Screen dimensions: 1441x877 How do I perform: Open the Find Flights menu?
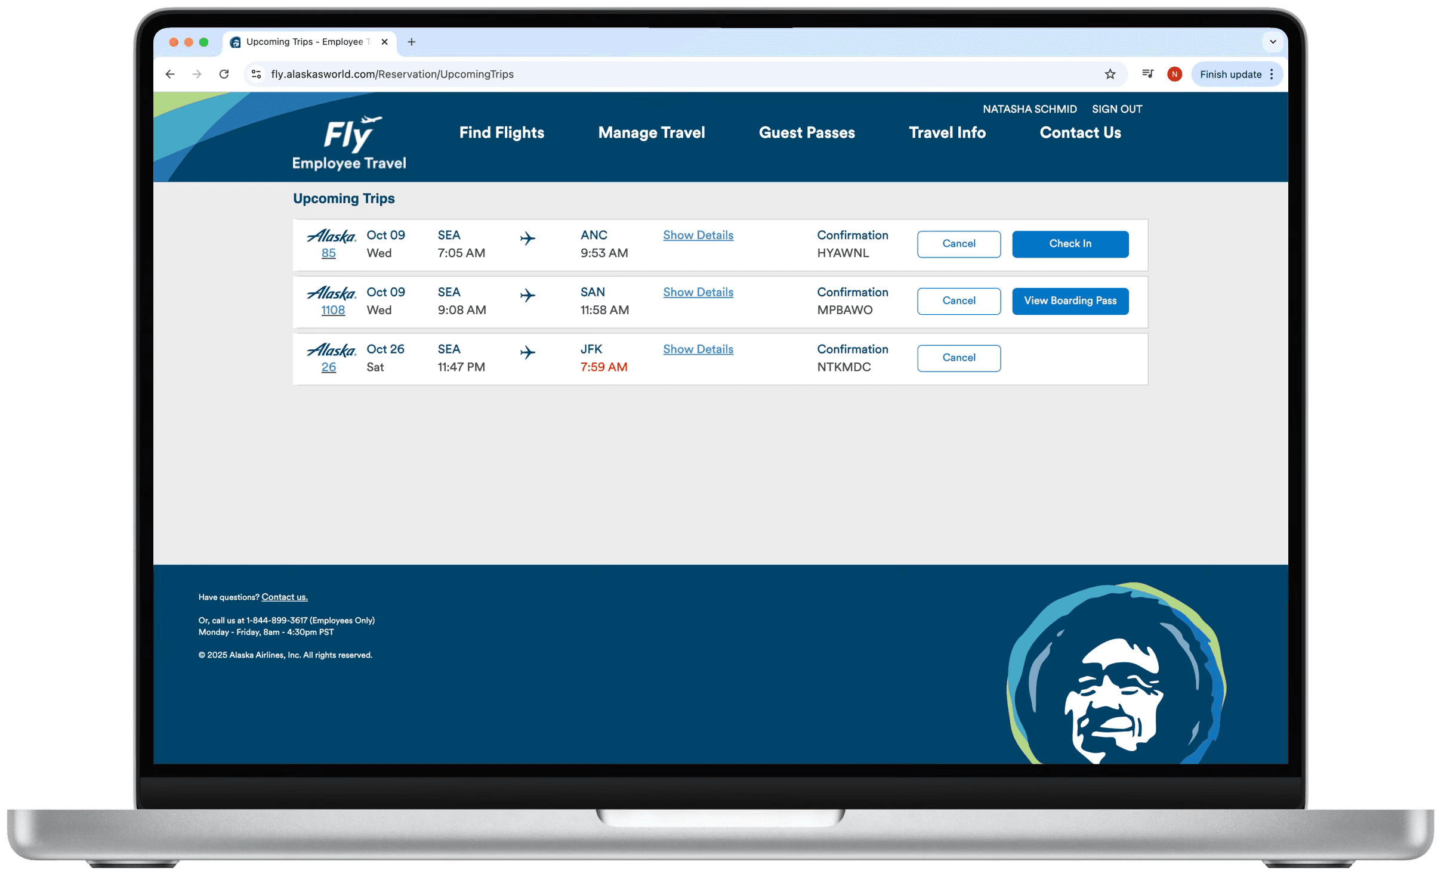click(501, 132)
